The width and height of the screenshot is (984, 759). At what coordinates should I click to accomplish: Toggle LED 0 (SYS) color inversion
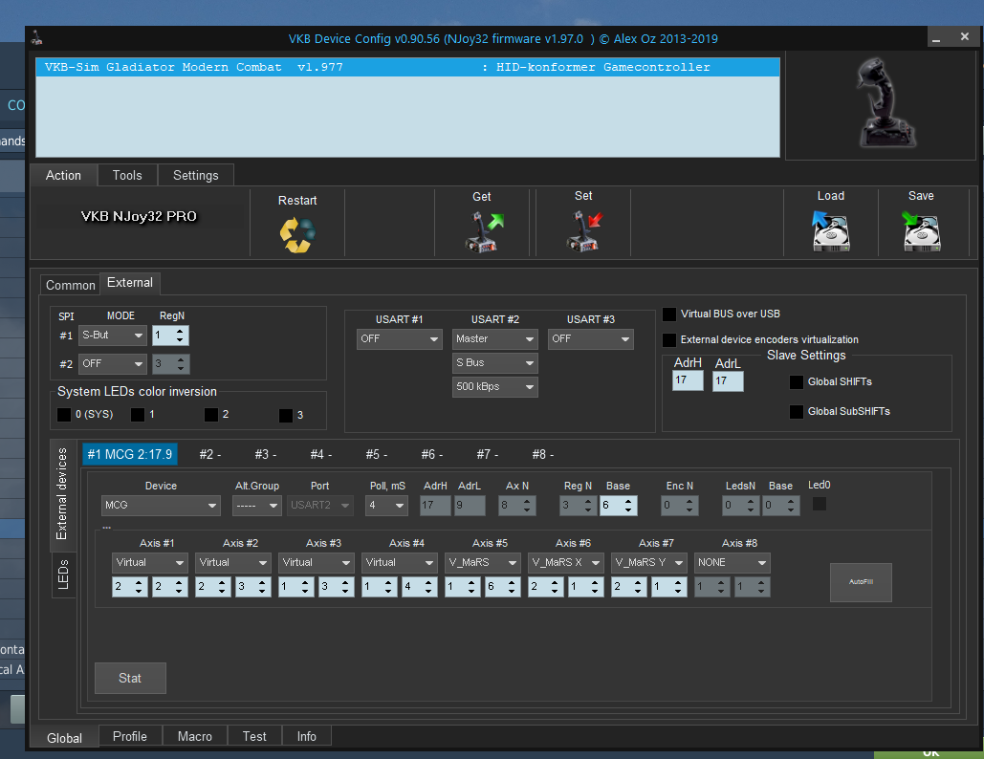click(64, 415)
